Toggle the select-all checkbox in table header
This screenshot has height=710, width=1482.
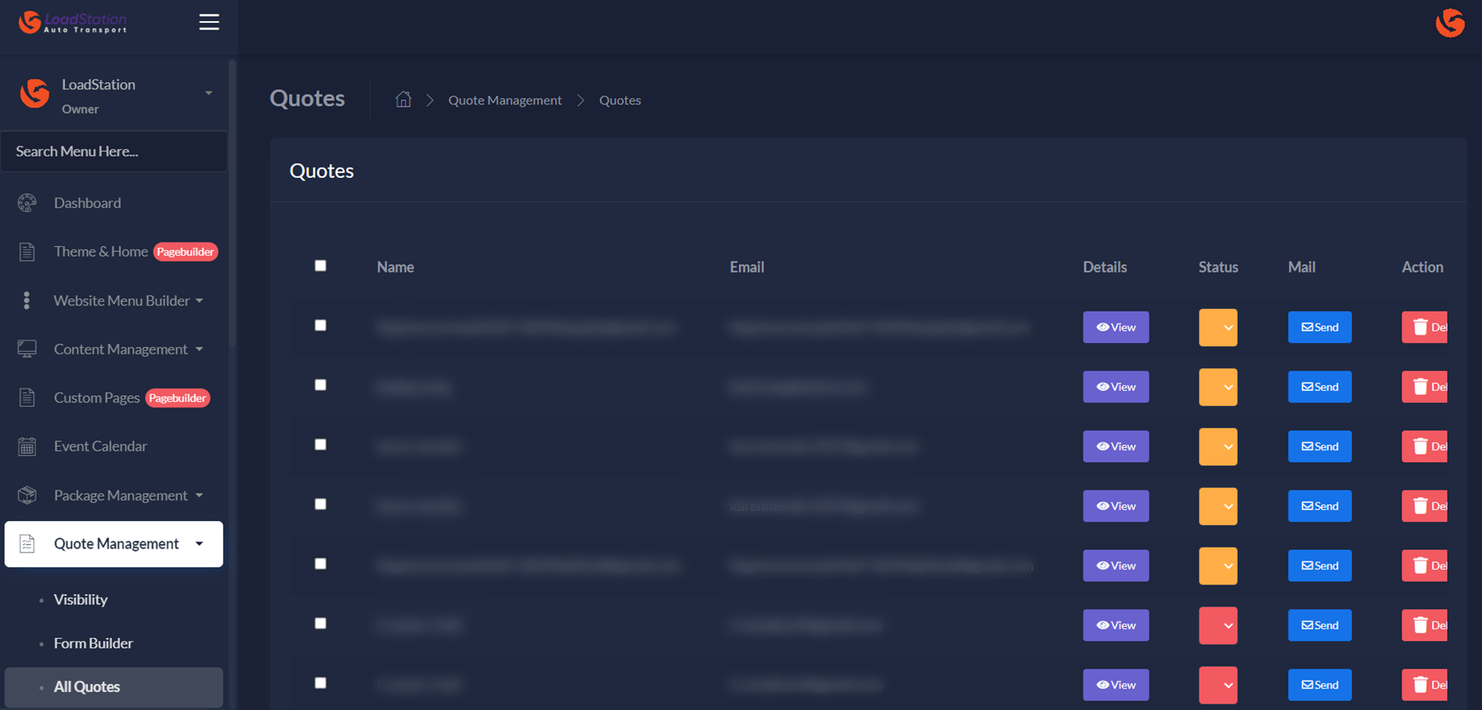pyautogui.click(x=321, y=266)
